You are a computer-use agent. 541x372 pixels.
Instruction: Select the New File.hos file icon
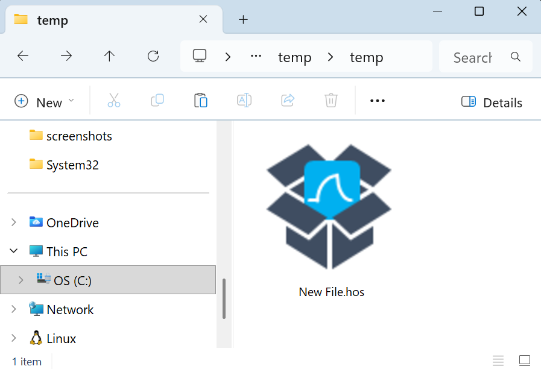[x=329, y=207]
